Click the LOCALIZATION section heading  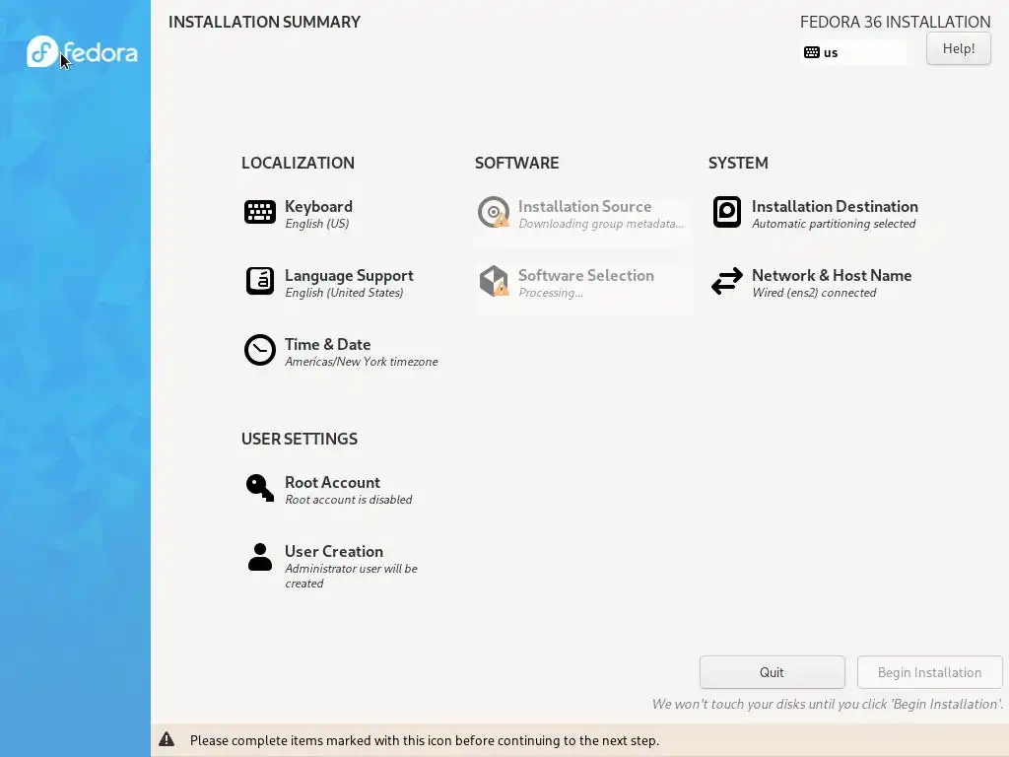tap(298, 163)
